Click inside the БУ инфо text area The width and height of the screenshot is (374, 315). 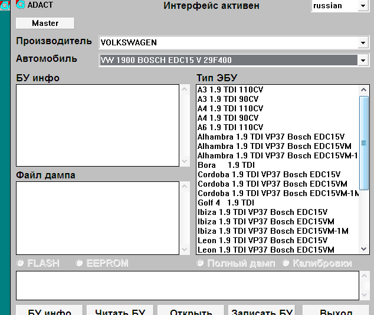(97, 125)
